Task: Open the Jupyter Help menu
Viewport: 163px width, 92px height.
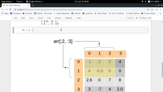Action: point(79,18)
